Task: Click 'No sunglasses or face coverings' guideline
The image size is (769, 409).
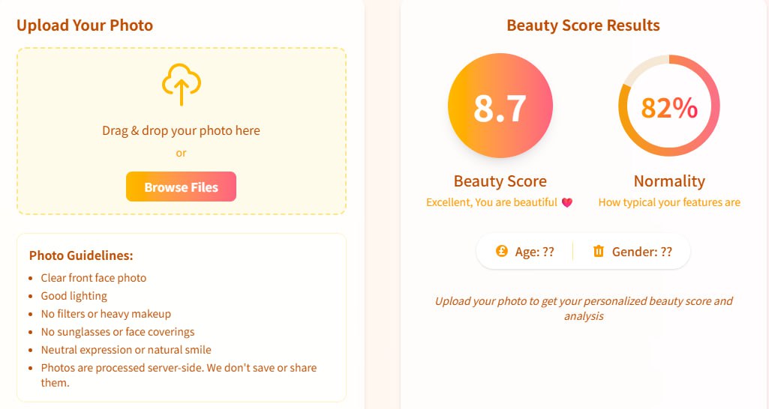Action: [x=118, y=332]
